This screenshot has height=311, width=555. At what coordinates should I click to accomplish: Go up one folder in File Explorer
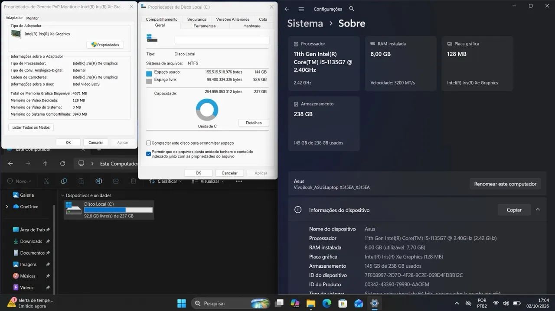[45, 164]
